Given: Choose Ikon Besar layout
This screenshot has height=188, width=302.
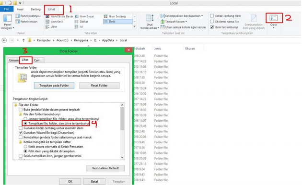Looking at the screenshot, I should 84,16.
